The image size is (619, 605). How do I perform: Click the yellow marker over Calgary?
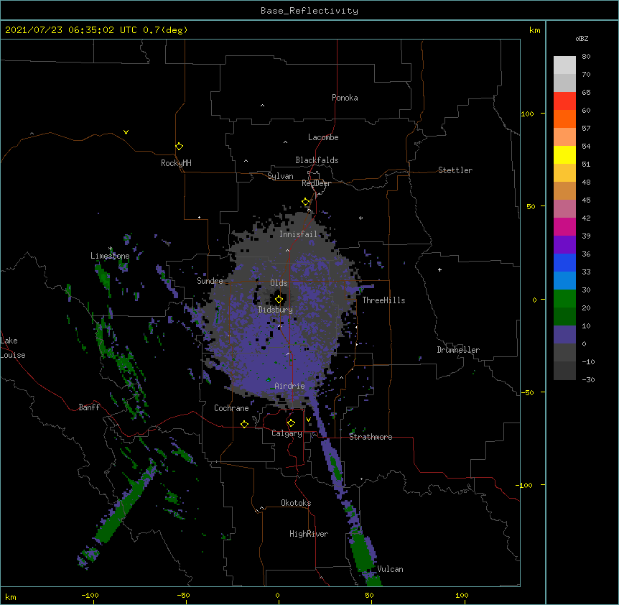291,423
